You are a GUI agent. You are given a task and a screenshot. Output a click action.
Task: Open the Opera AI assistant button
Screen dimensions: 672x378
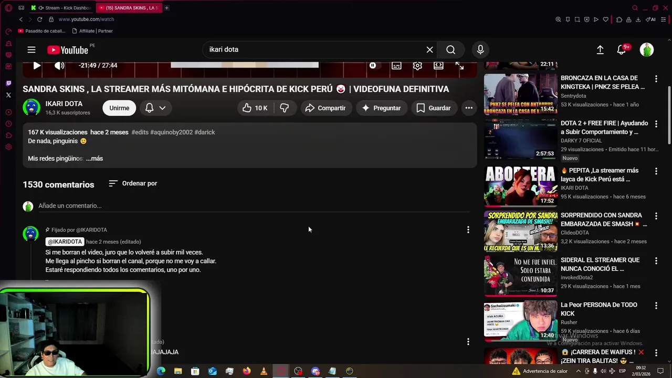[652, 19]
